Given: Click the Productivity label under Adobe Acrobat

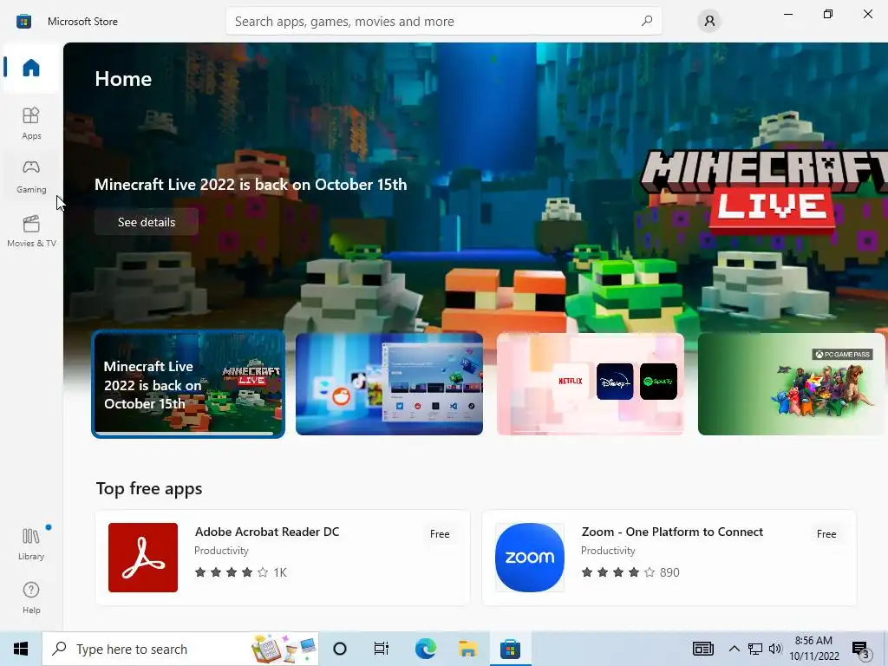Looking at the screenshot, I should (x=221, y=551).
